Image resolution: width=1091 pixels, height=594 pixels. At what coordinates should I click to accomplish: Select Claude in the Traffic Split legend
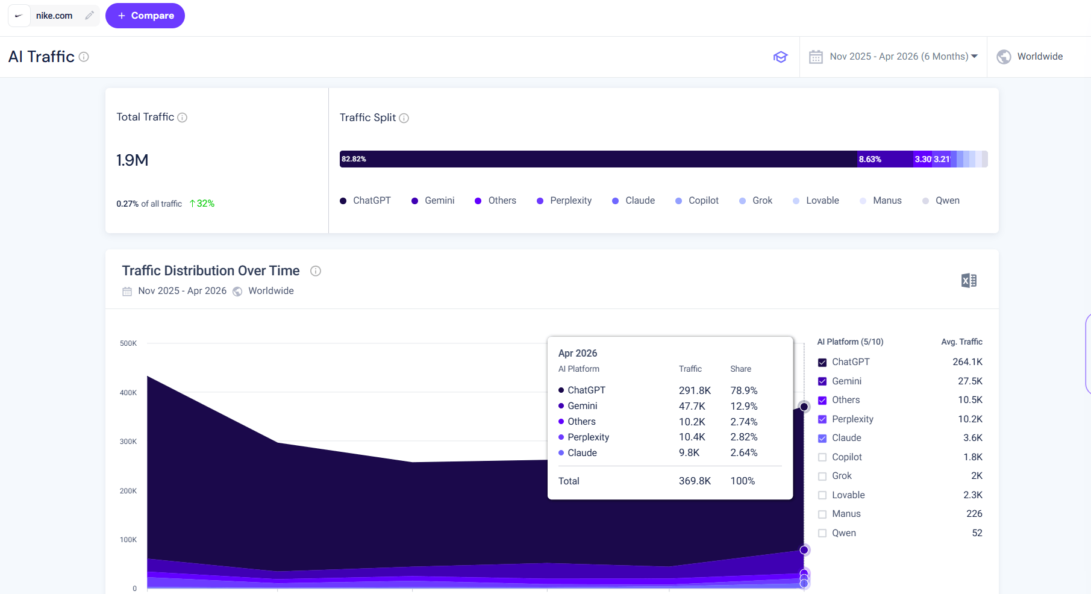(633, 201)
